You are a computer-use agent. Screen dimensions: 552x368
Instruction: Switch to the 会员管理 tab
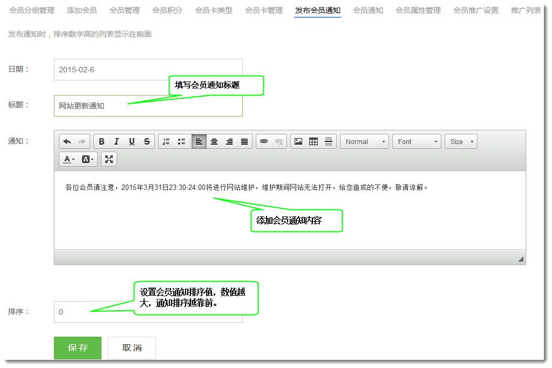pyautogui.click(x=125, y=10)
